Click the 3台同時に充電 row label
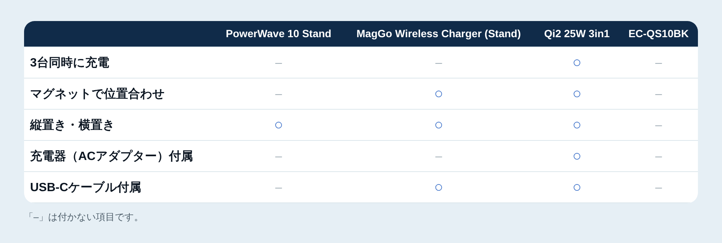The image size is (722, 243). click(70, 62)
